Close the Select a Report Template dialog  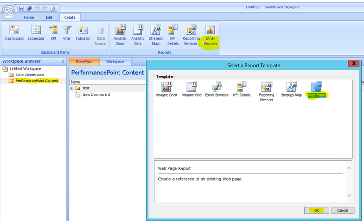click(x=354, y=63)
